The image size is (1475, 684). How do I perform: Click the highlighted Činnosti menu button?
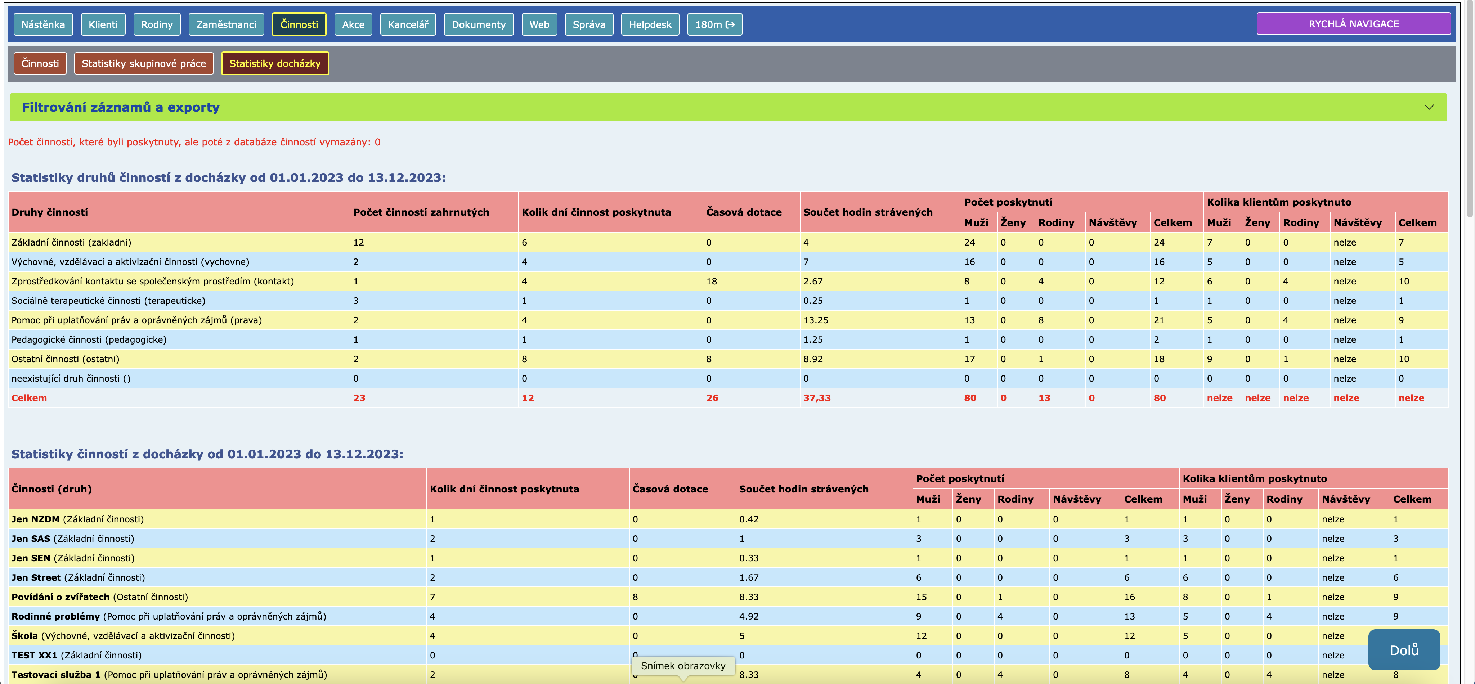click(x=299, y=24)
